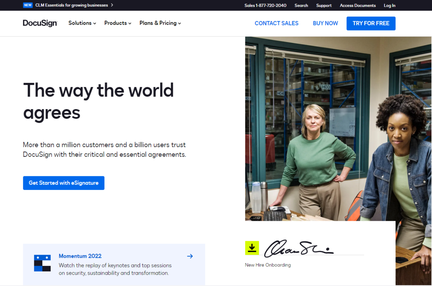Expand the Products dropdown menu
Viewport: 432px width, 286px height.
118,23
